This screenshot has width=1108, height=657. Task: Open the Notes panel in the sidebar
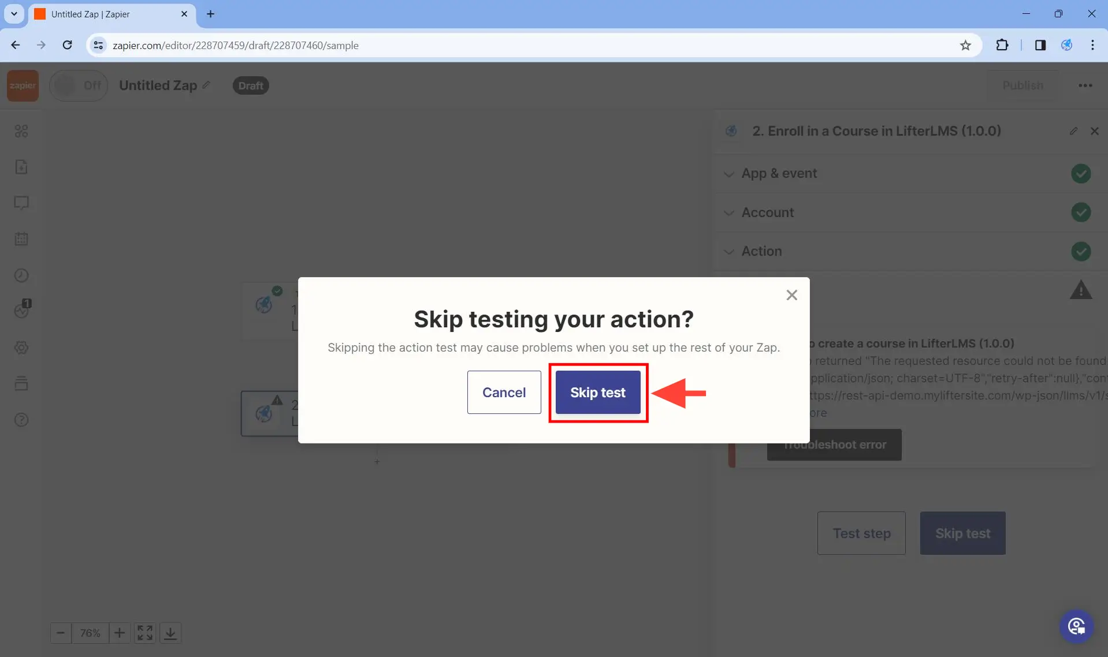tap(21, 167)
